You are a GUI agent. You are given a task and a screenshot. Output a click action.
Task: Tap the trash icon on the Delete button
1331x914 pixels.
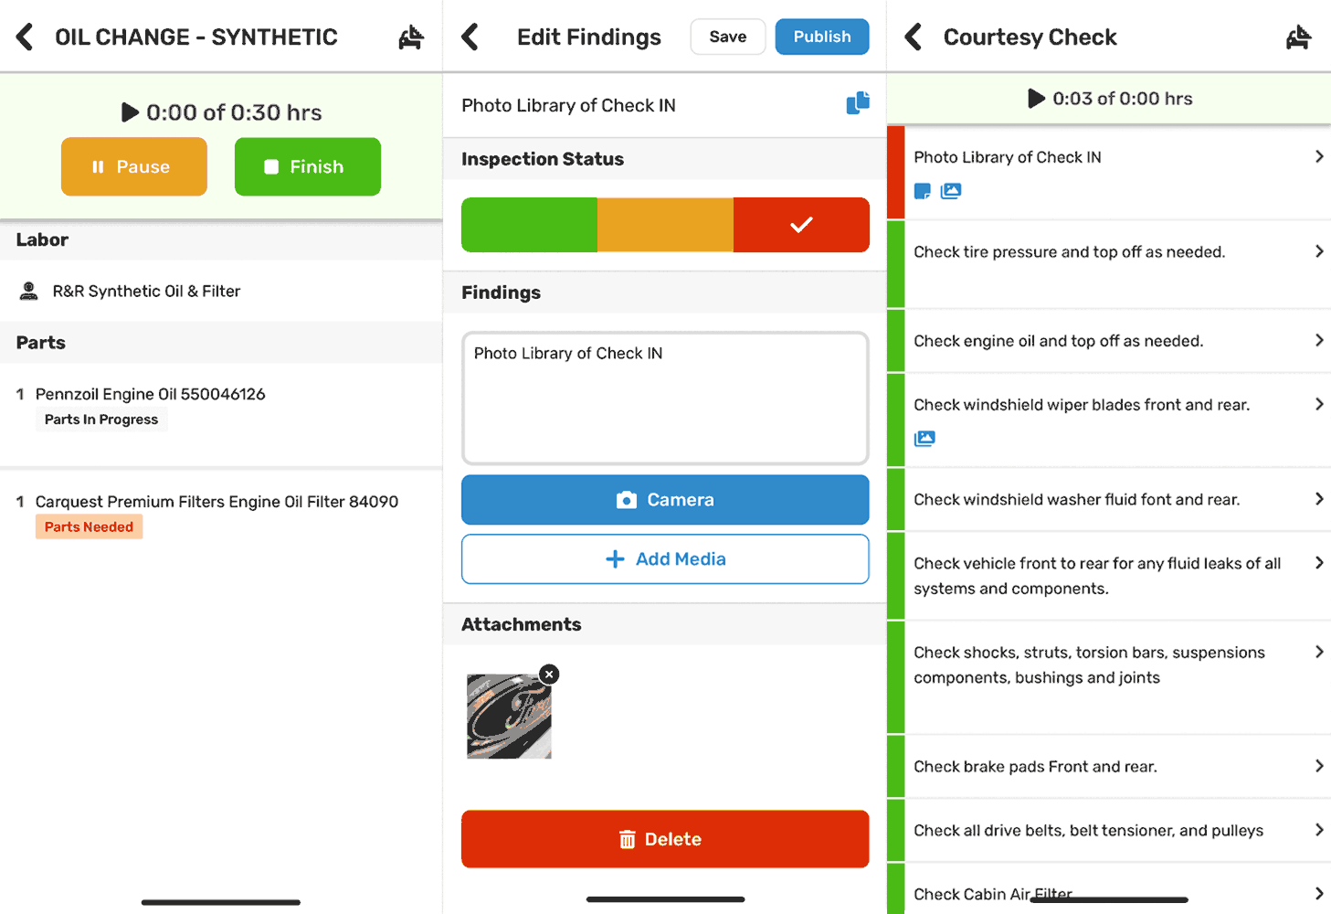(x=628, y=839)
